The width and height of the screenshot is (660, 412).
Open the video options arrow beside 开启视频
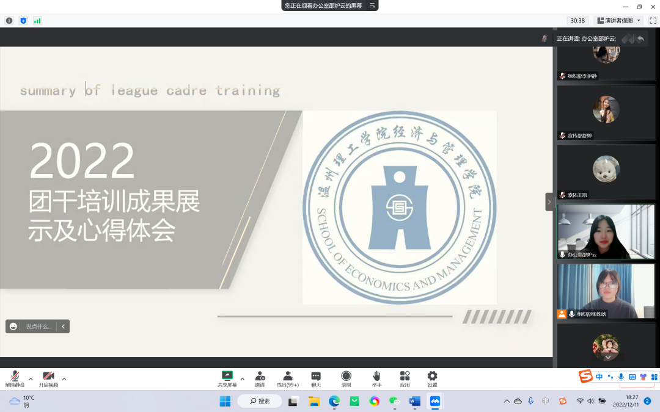tap(64, 379)
